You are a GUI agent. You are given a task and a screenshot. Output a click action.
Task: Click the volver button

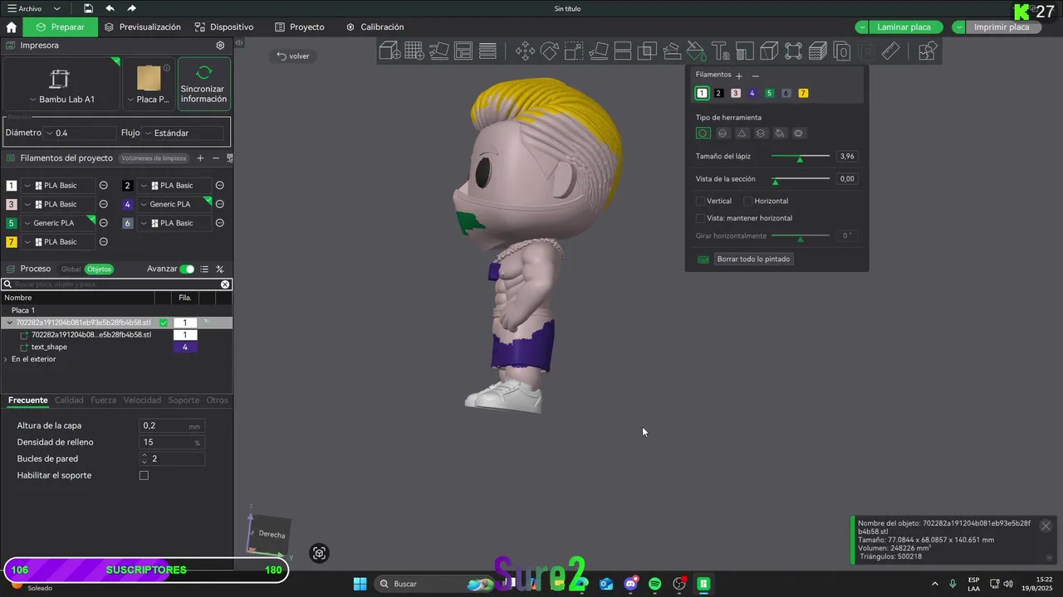click(292, 56)
